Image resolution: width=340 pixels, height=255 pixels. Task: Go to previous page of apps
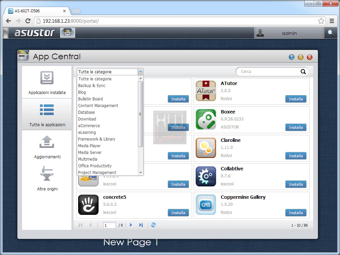point(91,225)
